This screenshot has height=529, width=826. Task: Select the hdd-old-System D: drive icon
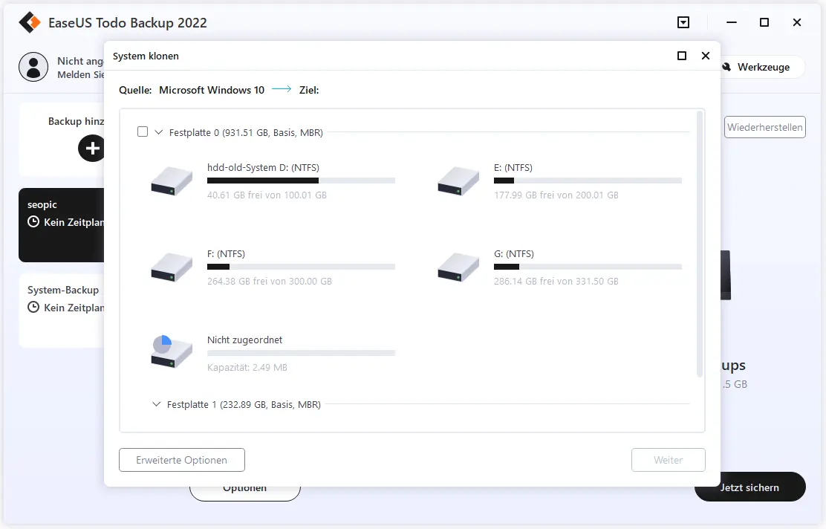coord(171,181)
